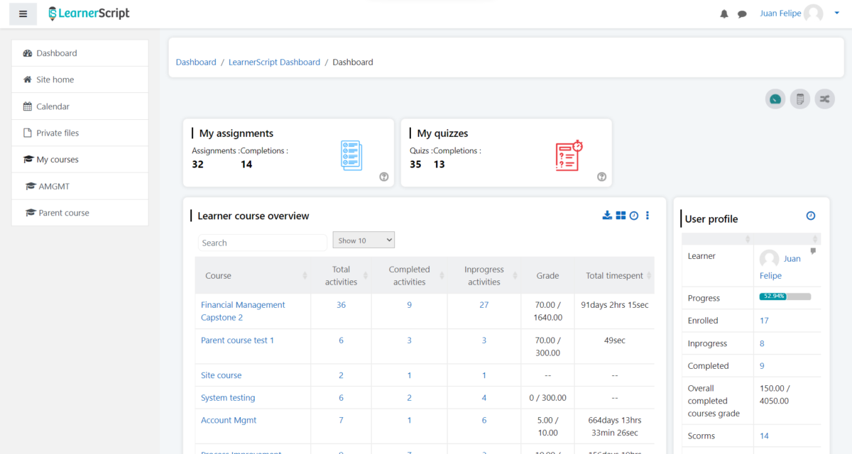The image size is (852, 454).
Task: Open Parent course in sidebar
Action: point(80,213)
